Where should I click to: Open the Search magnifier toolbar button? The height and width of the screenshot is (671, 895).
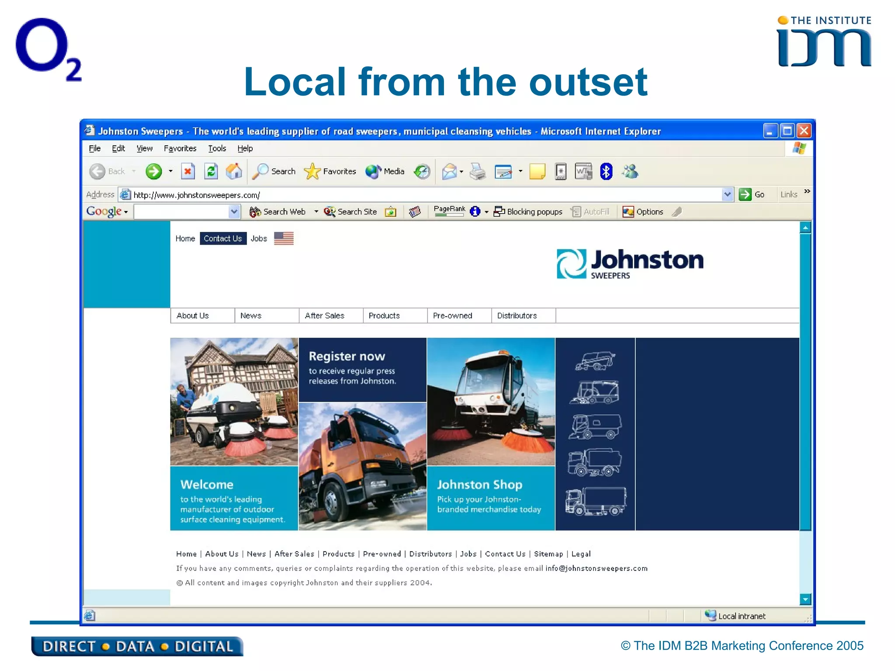(x=274, y=171)
